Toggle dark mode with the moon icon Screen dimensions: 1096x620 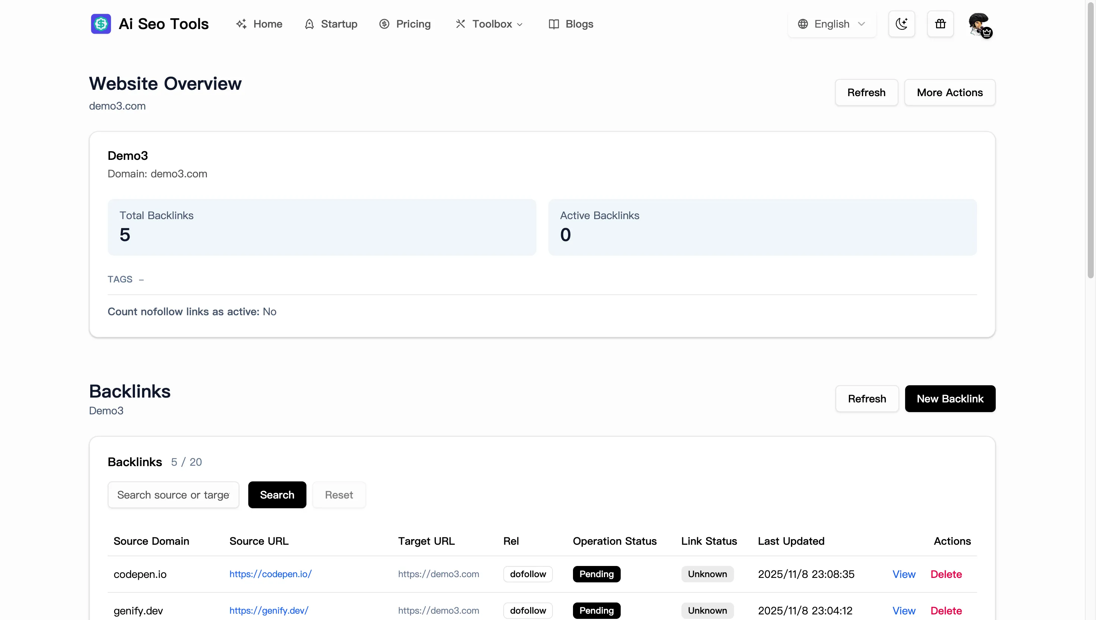[901, 24]
